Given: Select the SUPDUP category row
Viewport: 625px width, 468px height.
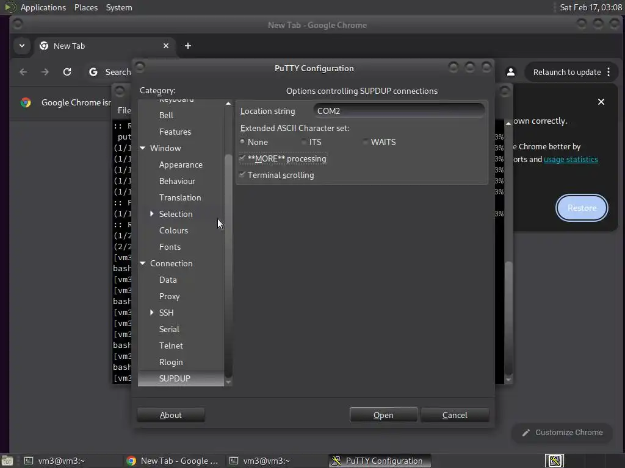Looking at the screenshot, I should (x=181, y=378).
